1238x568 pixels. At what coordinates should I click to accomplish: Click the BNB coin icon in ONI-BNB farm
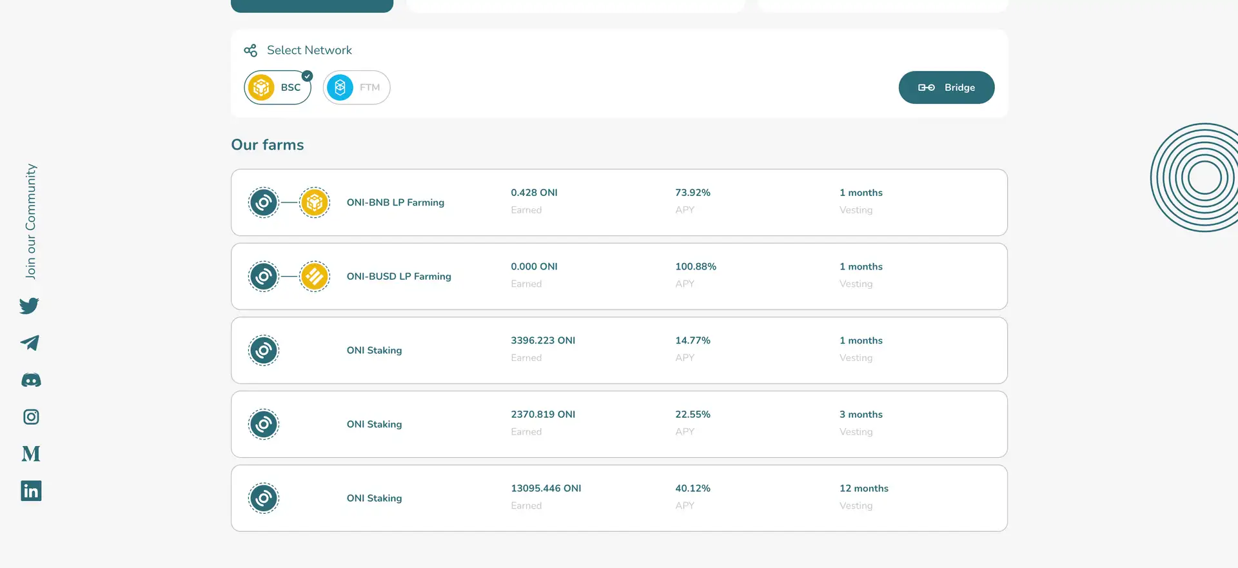(x=315, y=203)
